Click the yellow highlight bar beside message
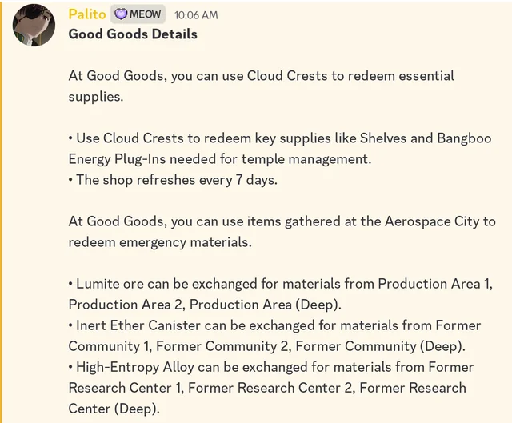Viewport: 512px width, 423px height. [2, 211]
